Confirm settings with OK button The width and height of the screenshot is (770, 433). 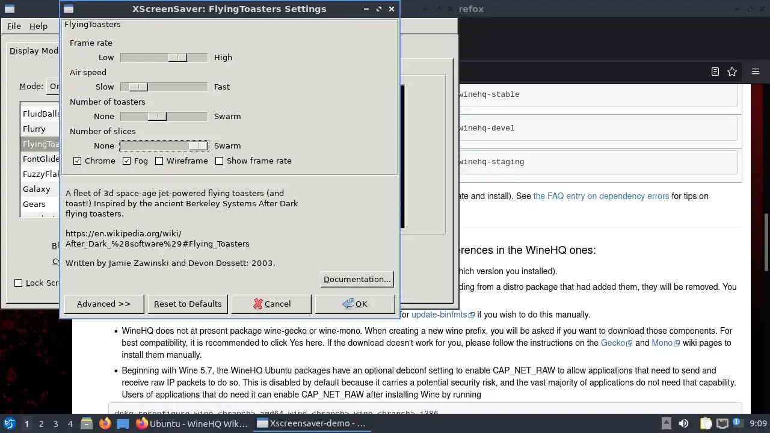click(355, 304)
